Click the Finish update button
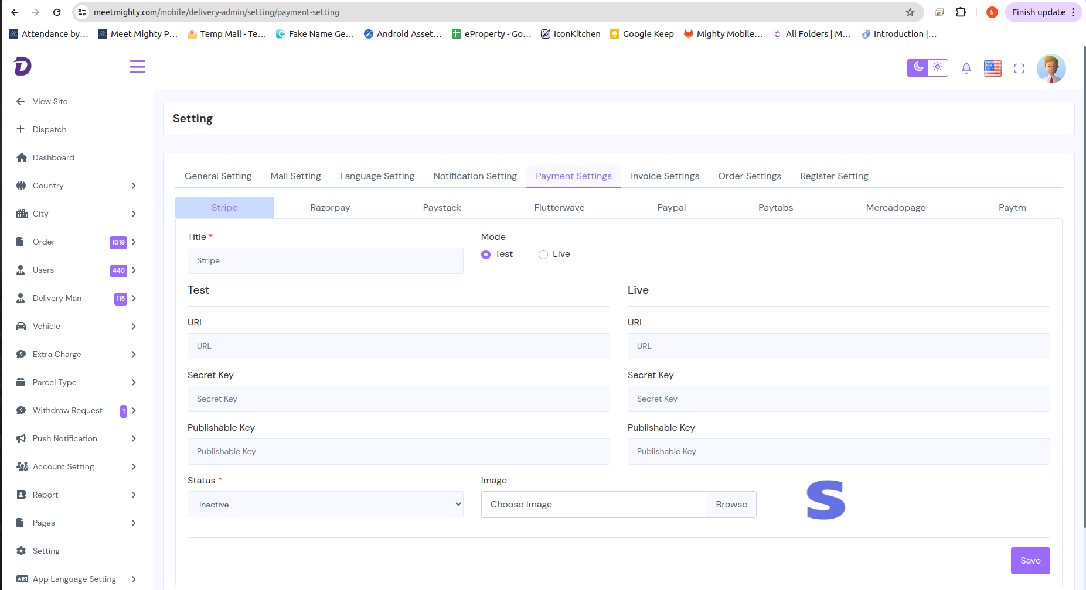The height and width of the screenshot is (590, 1086). (1044, 12)
